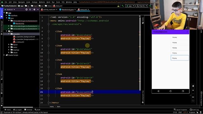The height and width of the screenshot is (114, 203).
Task: Click the scope target icon in Project panel
Action: click(26, 9)
